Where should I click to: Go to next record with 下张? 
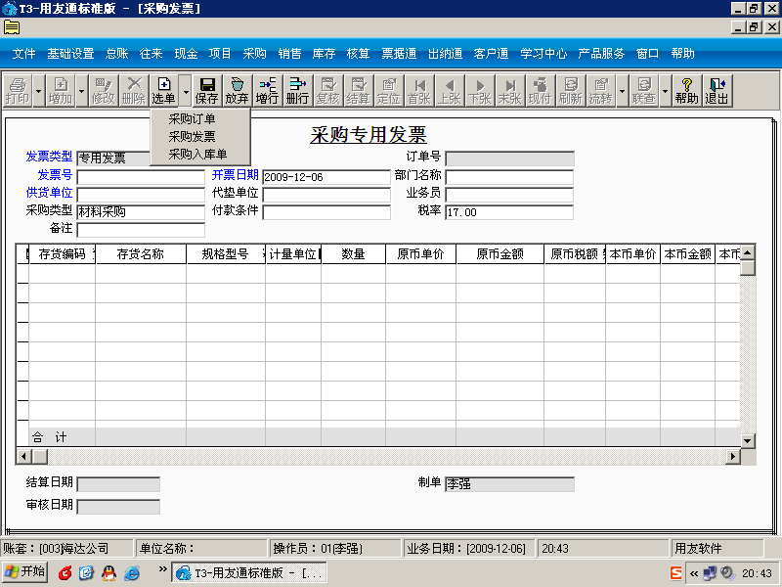click(480, 90)
